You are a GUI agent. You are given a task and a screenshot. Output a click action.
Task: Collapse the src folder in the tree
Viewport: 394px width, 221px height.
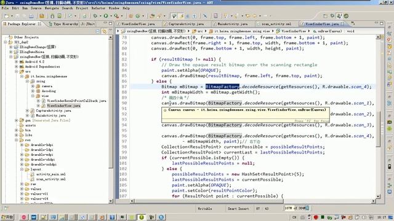17,71
